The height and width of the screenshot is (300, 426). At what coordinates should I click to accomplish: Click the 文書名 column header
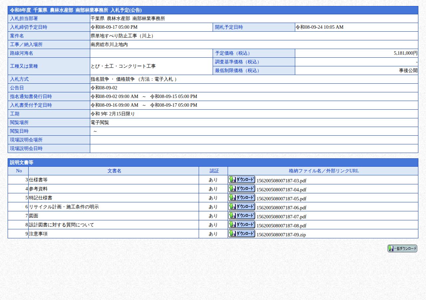pyautogui.click(x=114, y=171)
